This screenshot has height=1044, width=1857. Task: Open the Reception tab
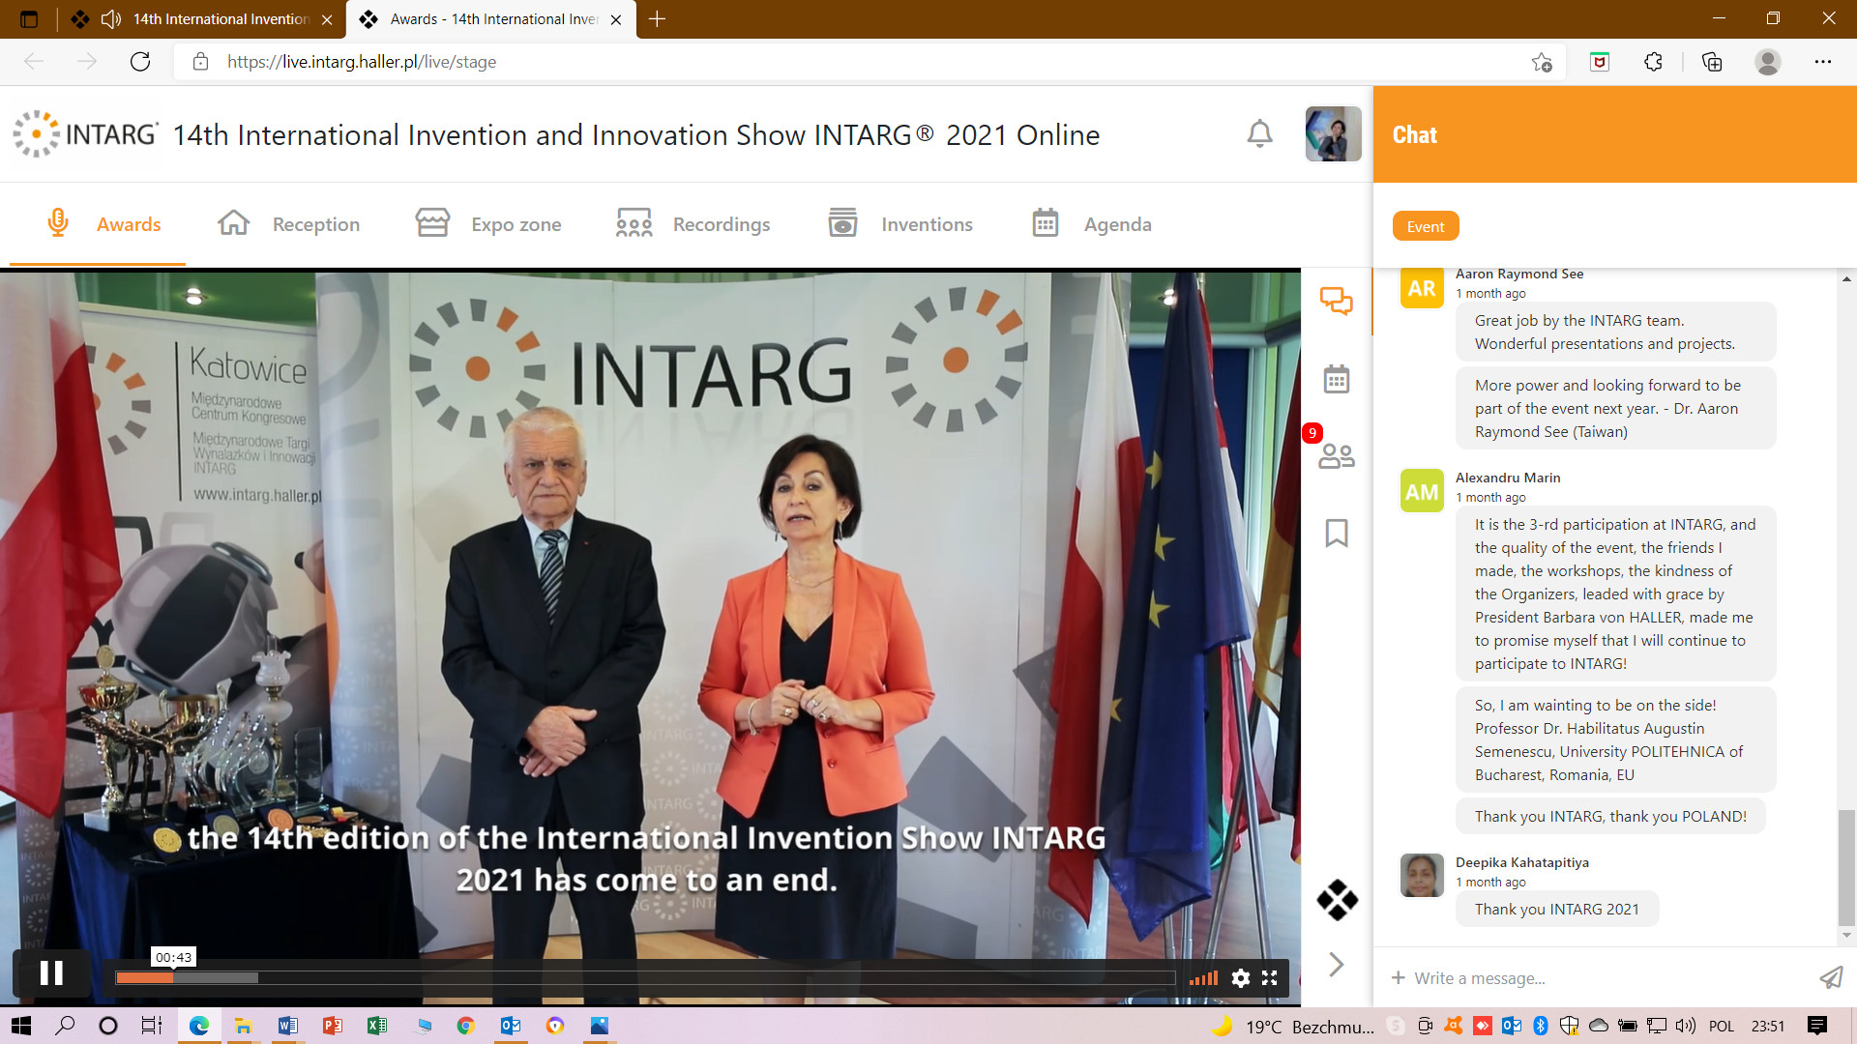289,224
